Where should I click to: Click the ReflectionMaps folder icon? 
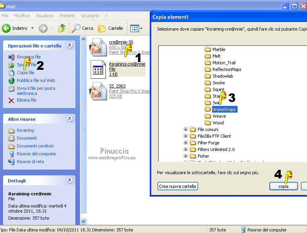(207, 69)
